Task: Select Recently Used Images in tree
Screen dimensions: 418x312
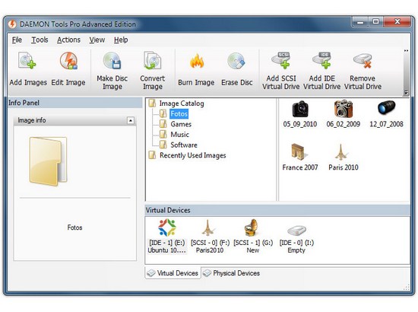Action: (x=192, y=155)
